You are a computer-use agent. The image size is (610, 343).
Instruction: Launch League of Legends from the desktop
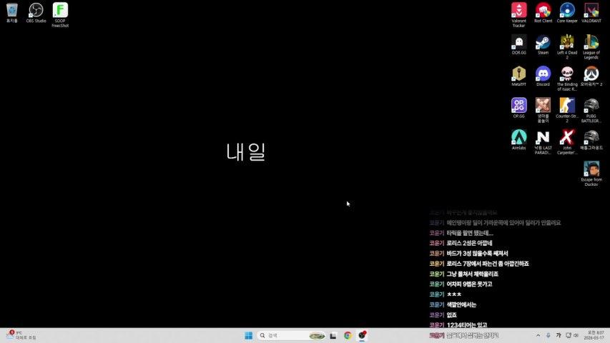591,42
